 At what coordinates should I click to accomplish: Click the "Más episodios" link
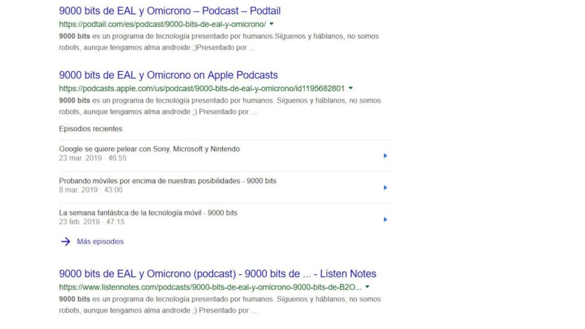pyautogui.click(x=100, y=242)
